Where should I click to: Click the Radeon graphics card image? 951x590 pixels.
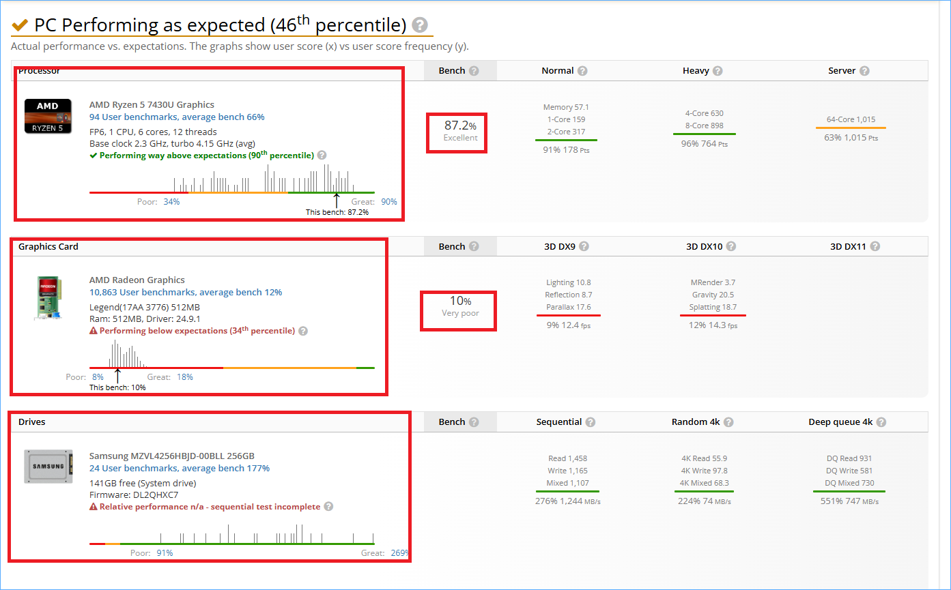48,297
